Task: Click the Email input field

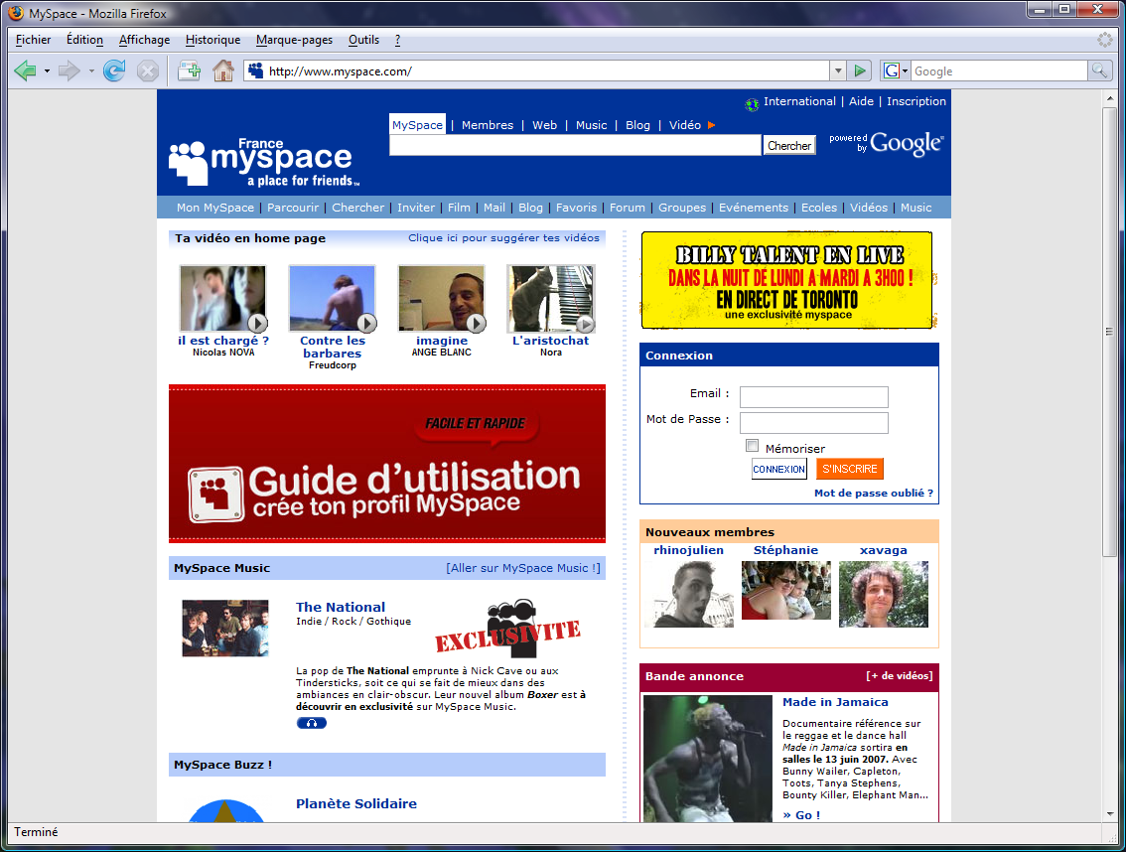Action: click(813, 397)
